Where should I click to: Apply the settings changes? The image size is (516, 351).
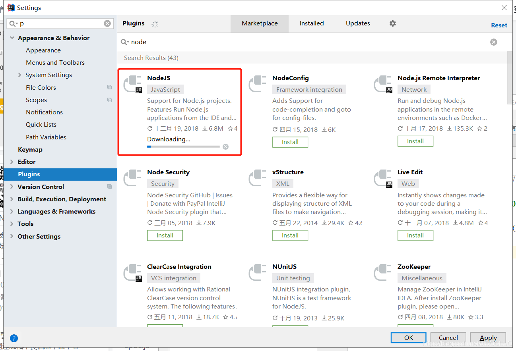[x=488, y=338]
